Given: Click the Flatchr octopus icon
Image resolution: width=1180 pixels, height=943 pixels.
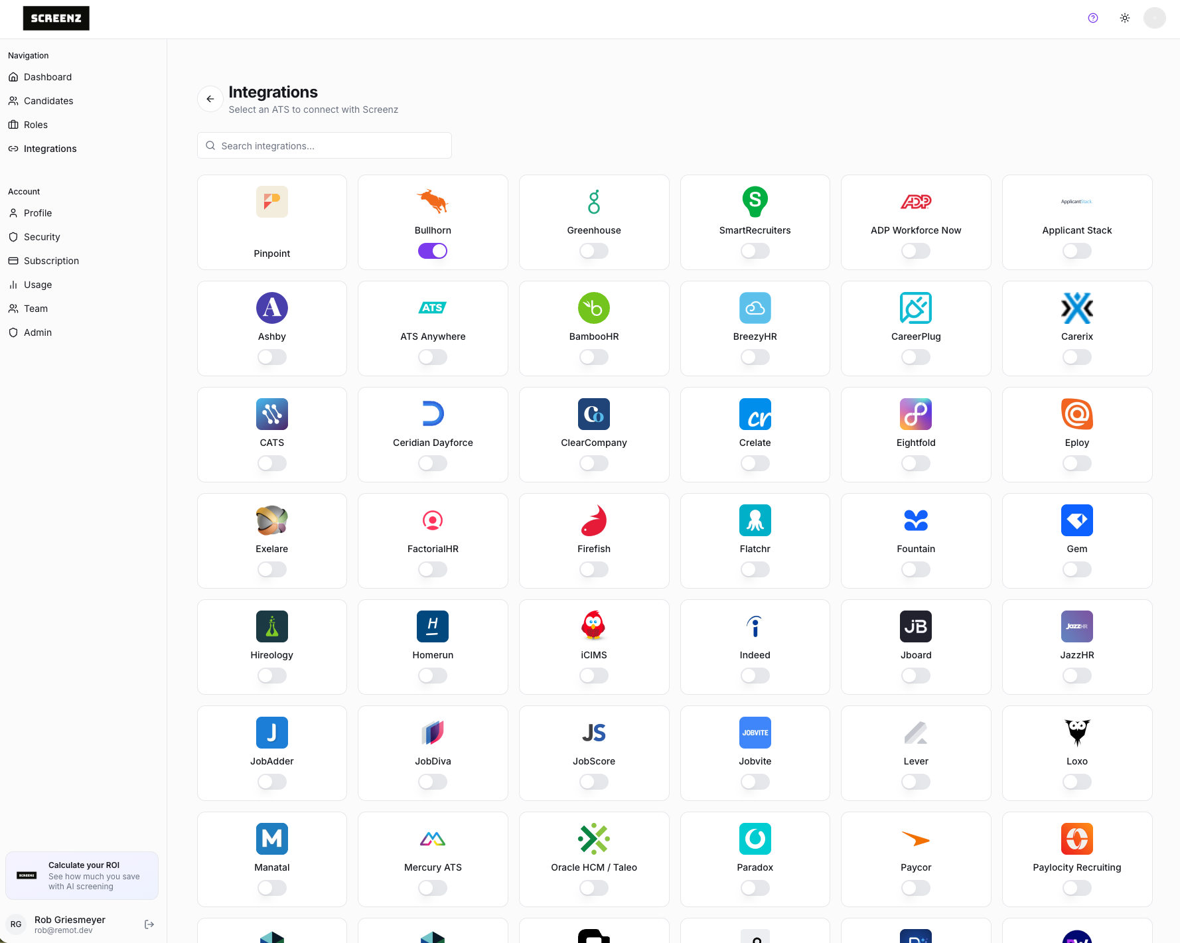Looking at the screenshot, I should (x=755, y=520).
